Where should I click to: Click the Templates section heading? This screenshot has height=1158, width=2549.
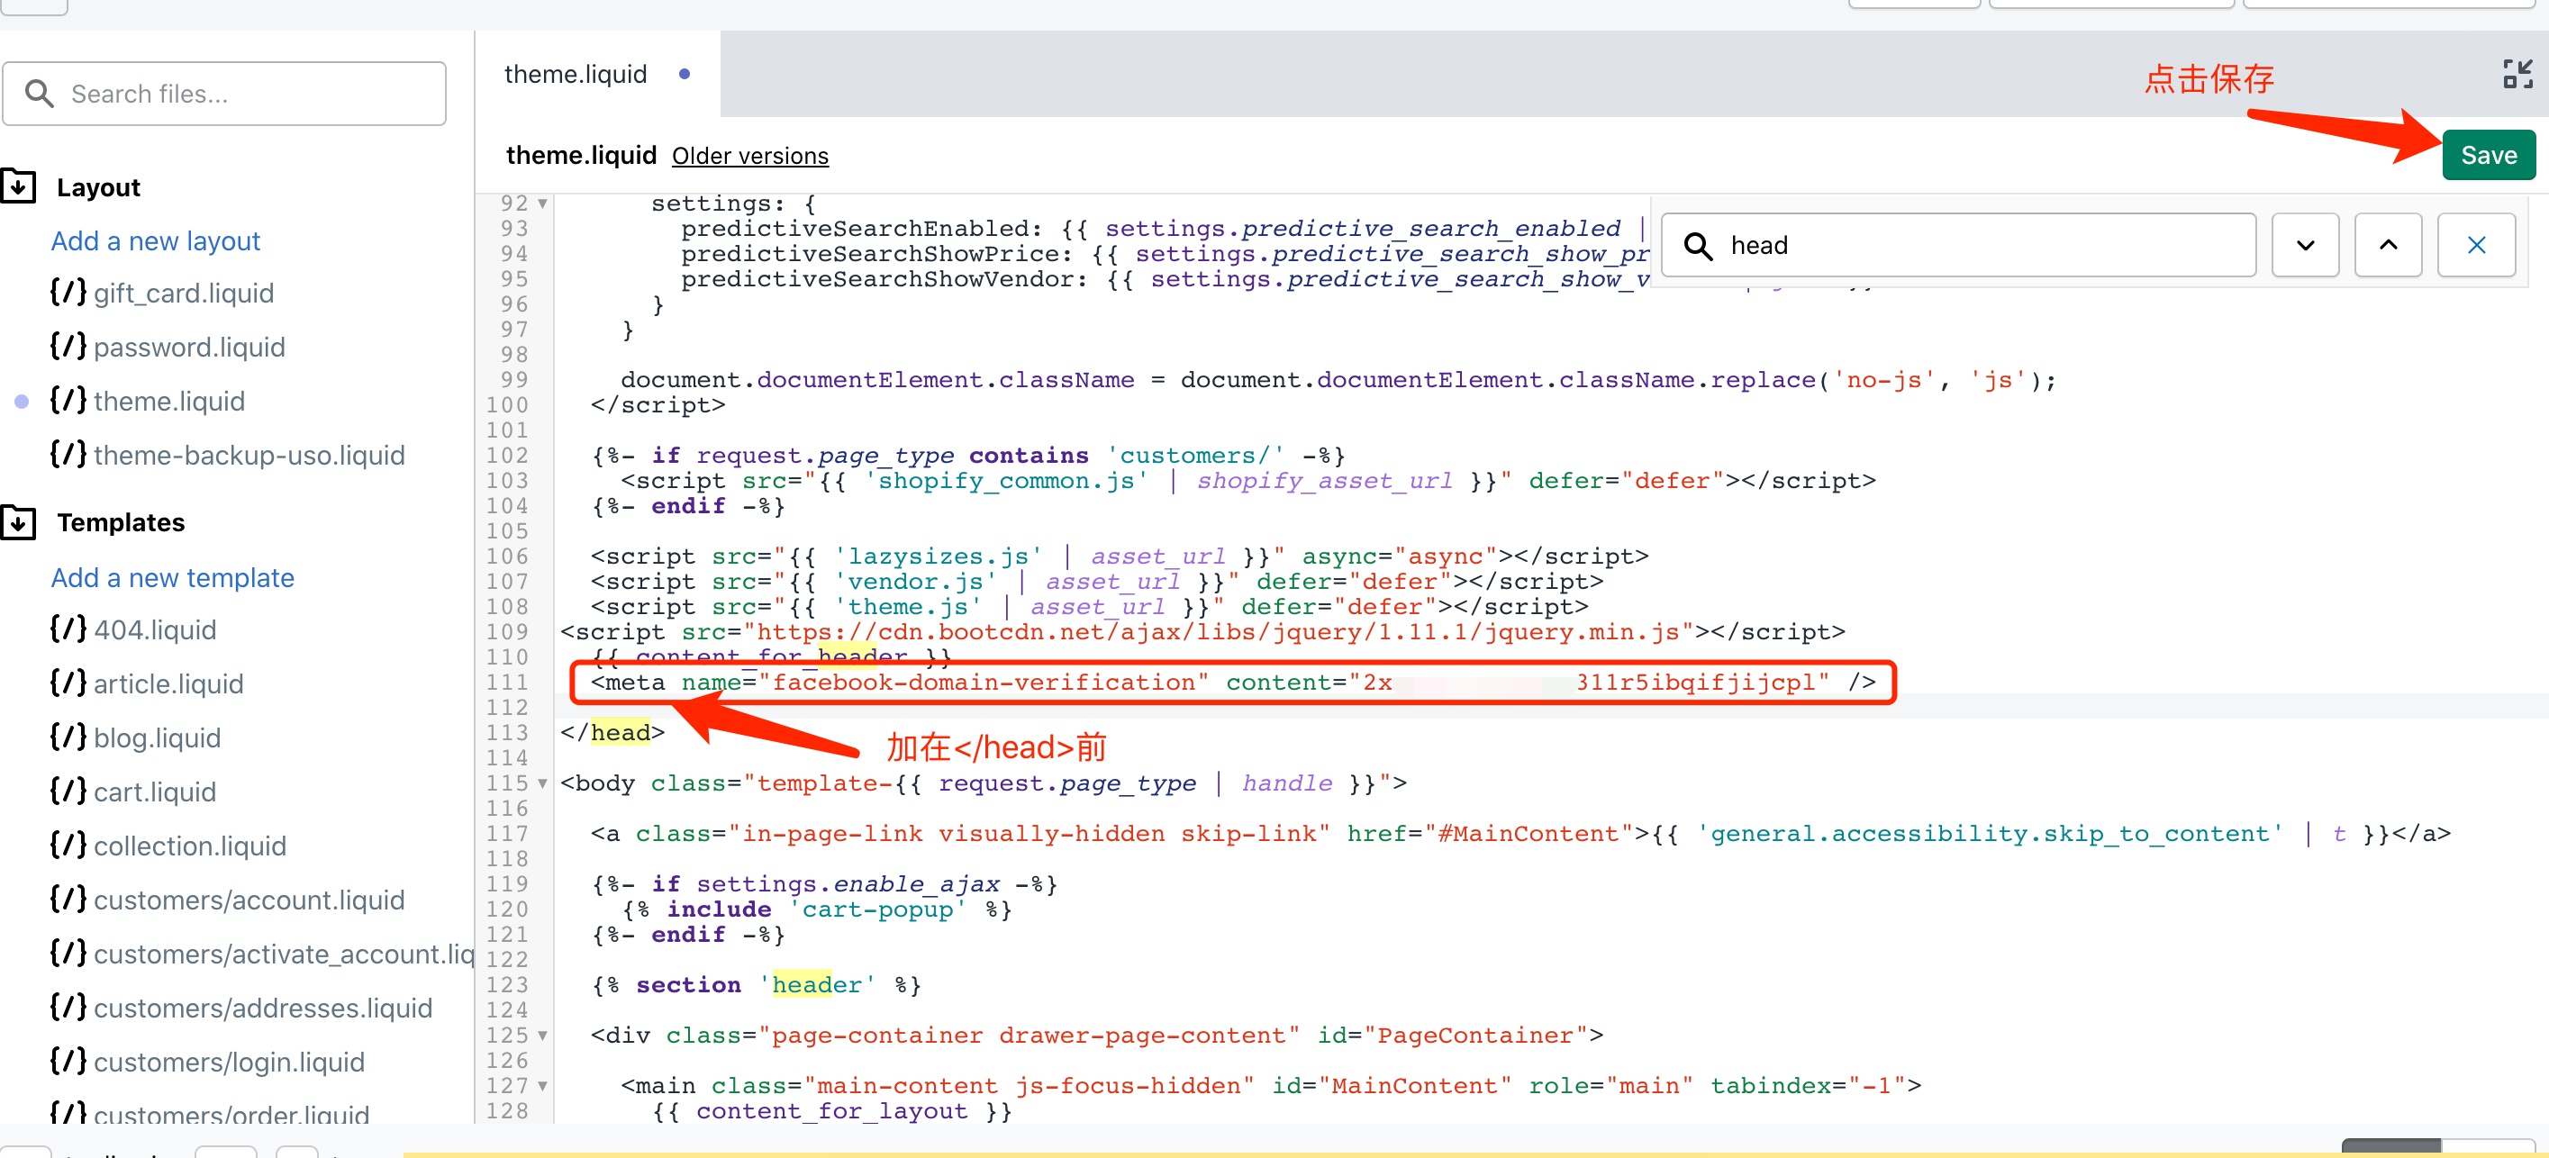121,522
